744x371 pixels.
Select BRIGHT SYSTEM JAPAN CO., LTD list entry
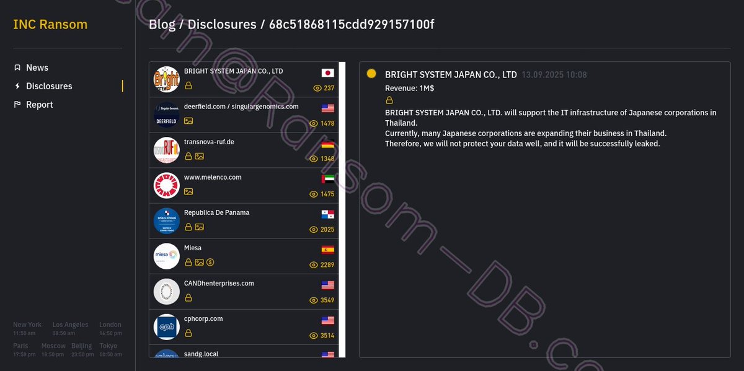[244, 79]
